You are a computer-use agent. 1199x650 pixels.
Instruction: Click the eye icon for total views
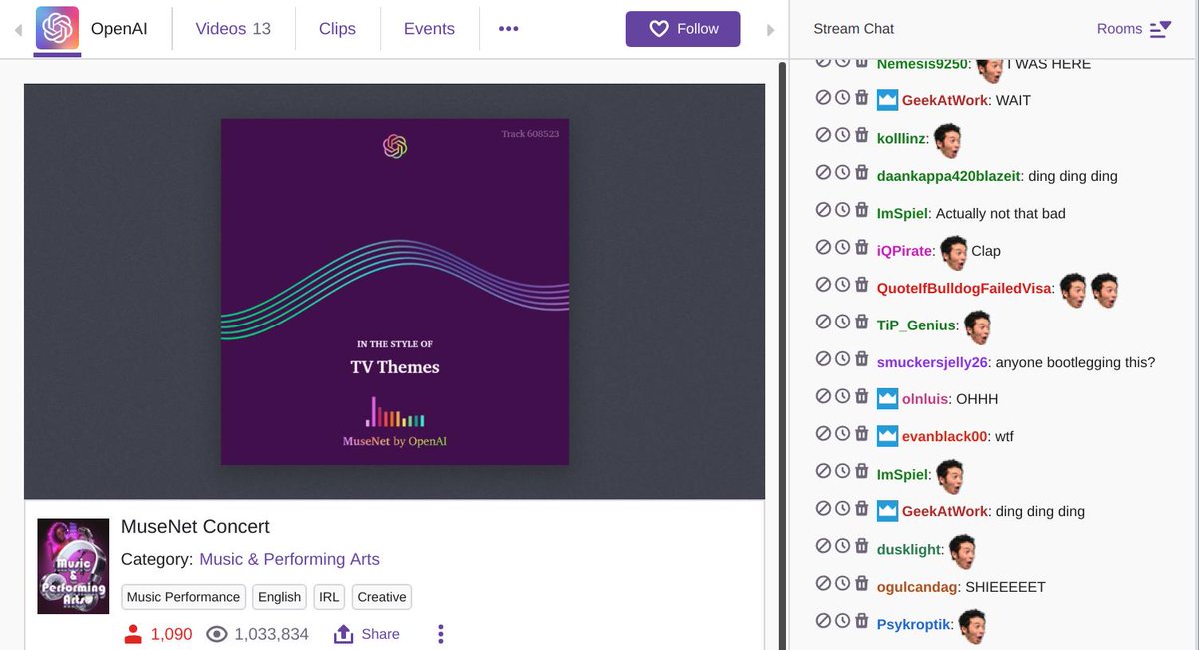pos(216,634)
